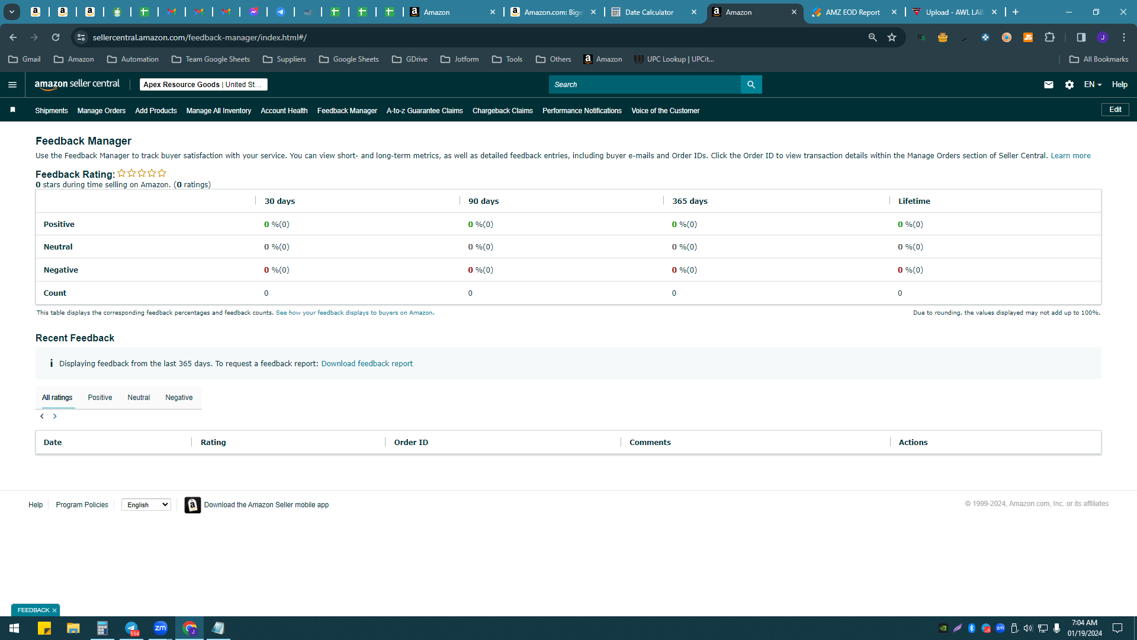The width and height of the screenshot is (1137, 640).
Task: Open Chargeback Claims in nav bar
Action: [x=503, y=111]
